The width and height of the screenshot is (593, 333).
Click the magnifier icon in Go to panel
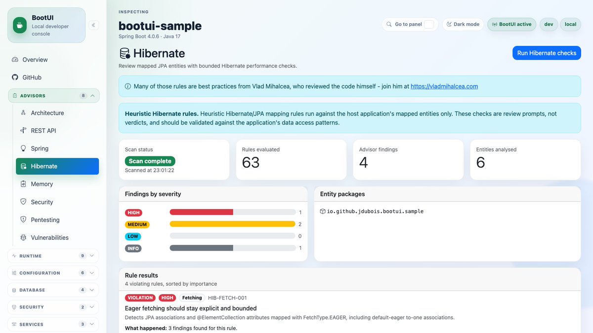pos(389,24)
